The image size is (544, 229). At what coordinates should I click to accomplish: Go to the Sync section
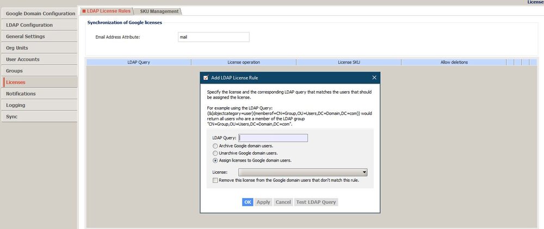click(x=39, y=116)
